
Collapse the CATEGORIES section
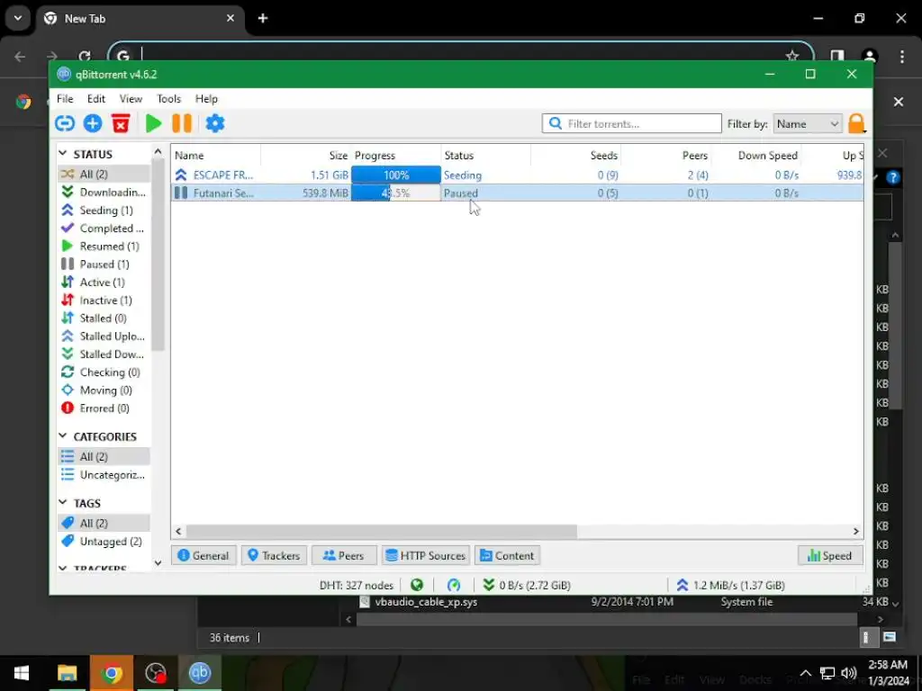[63, 436]
